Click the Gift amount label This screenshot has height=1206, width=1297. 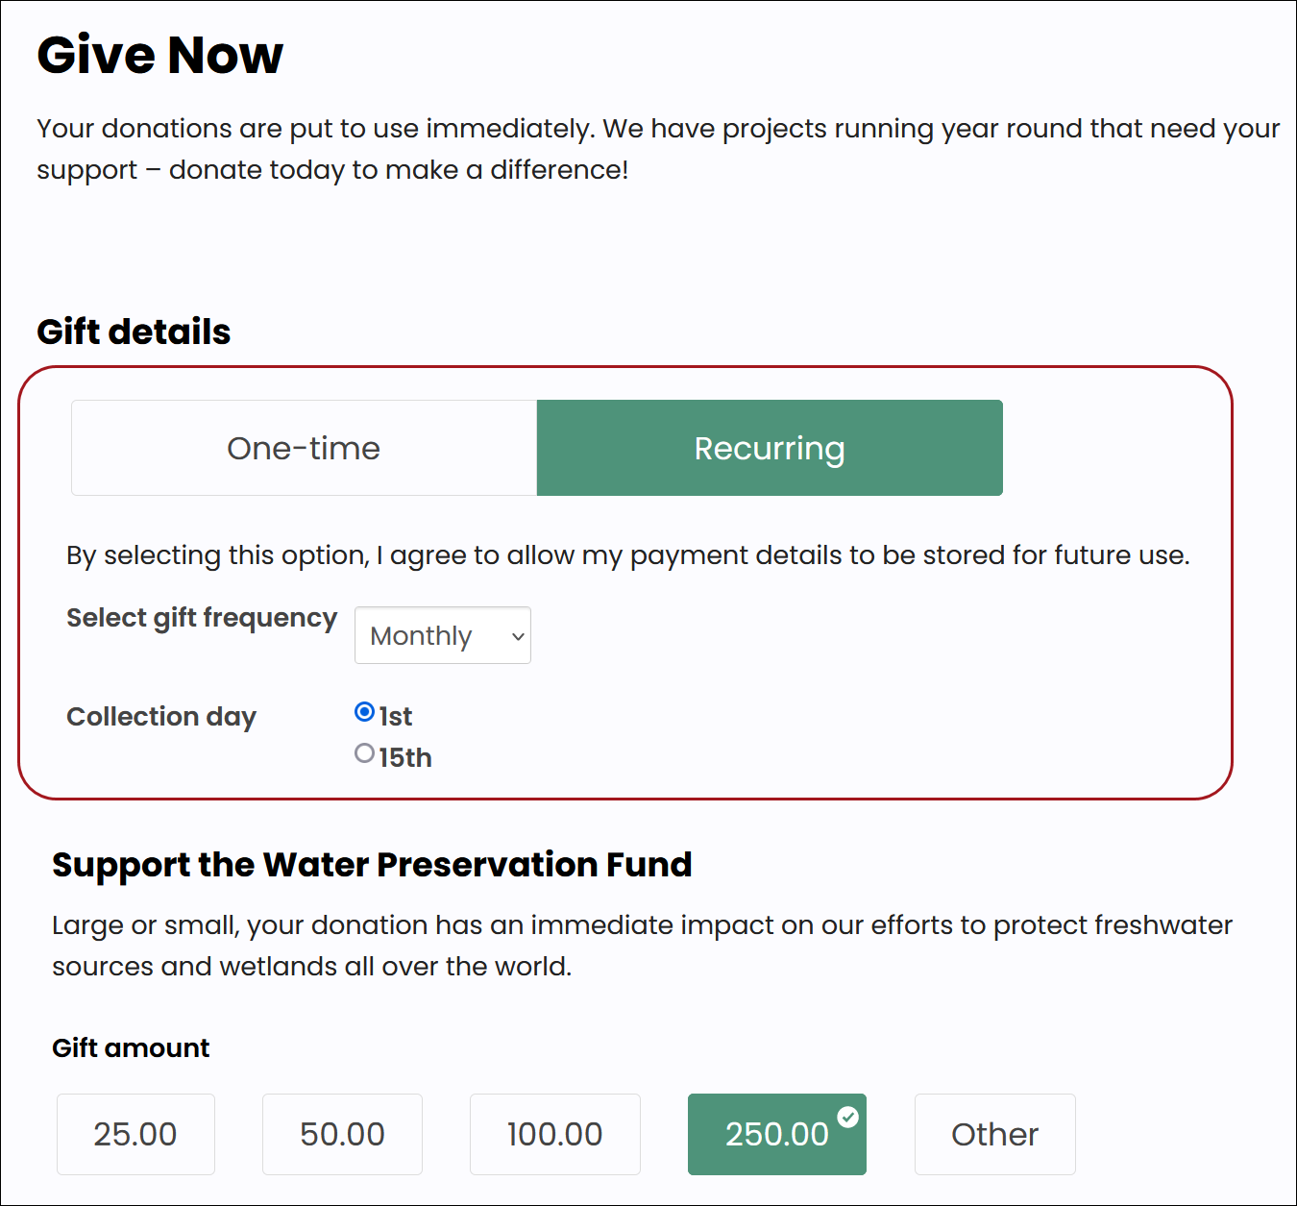pos(131,1047)
